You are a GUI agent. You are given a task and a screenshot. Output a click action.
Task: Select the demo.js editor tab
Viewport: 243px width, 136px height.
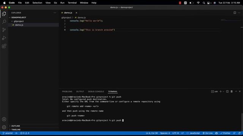coord(68,13)
